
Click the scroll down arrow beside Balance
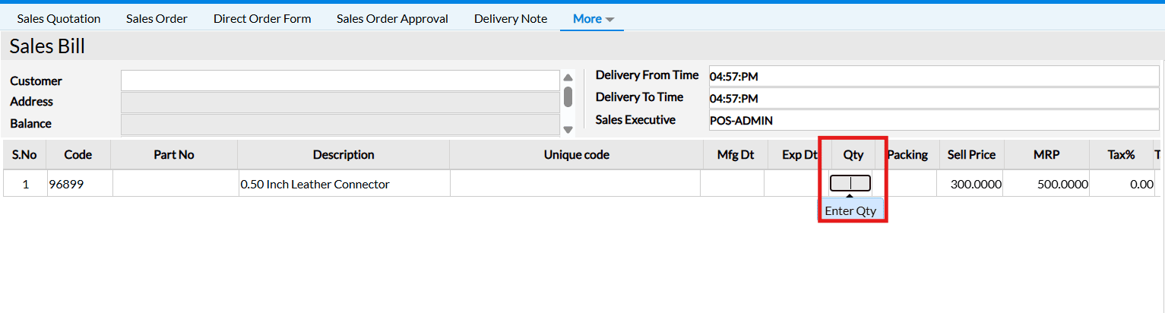click(568, 130)
